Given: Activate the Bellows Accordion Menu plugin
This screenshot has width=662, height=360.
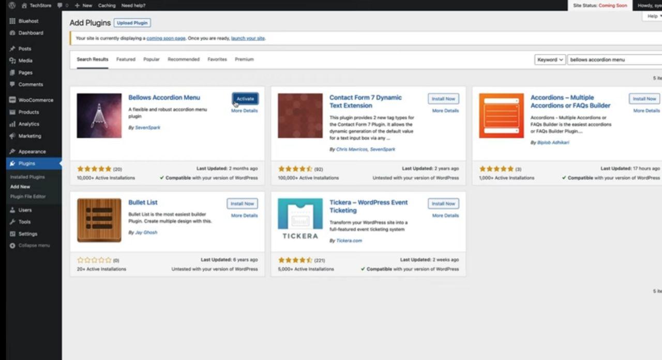Looking at the screenshot, I should (245, 99).
